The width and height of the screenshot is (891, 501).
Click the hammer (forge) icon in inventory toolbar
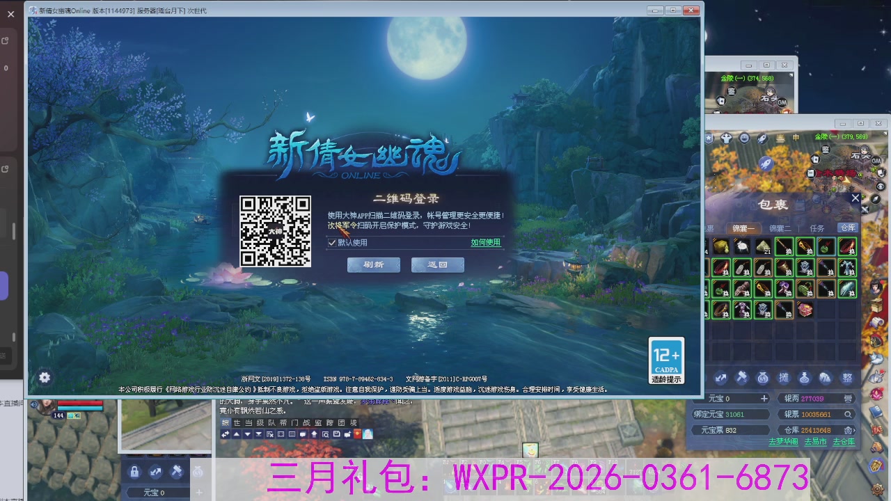click(741, 377)
